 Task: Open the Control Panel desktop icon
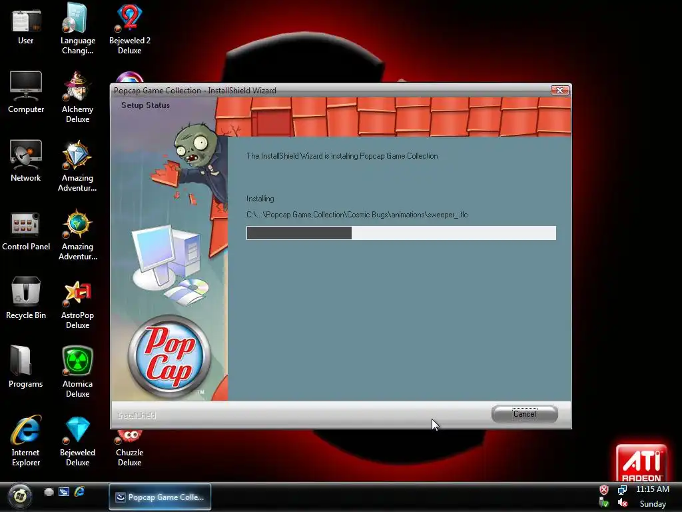coord(26,230)
